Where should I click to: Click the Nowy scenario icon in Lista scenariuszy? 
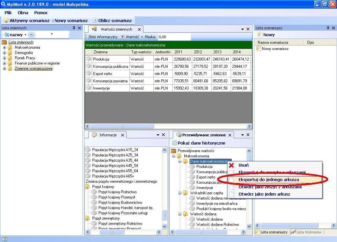tap(260, 35)
